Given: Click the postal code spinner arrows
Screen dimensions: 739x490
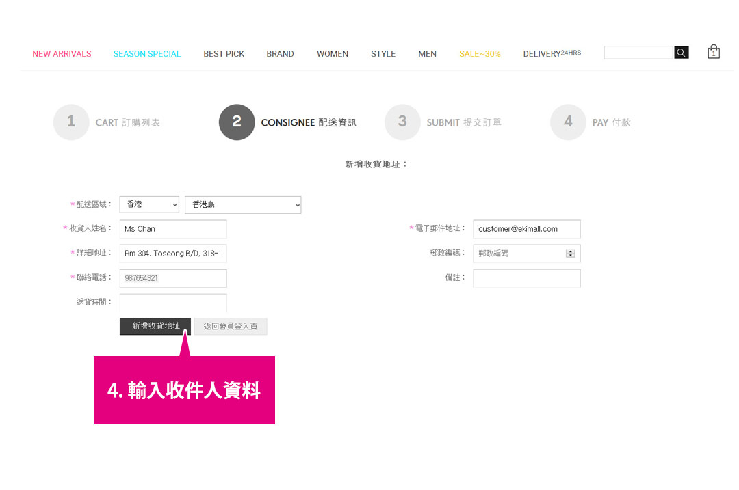Looking at the screenshot, I should point(570,254).
